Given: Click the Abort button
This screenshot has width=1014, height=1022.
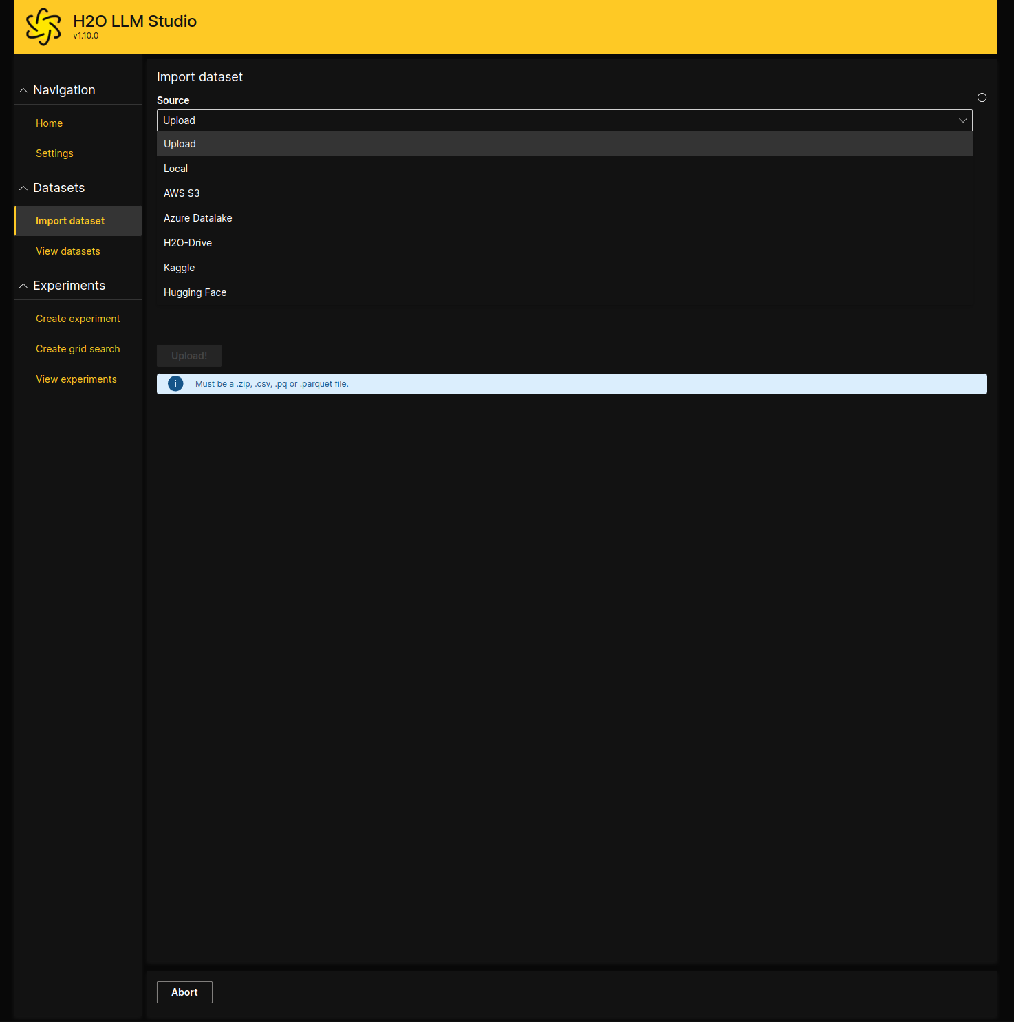Looking at the screenshot, I should 184,992.
